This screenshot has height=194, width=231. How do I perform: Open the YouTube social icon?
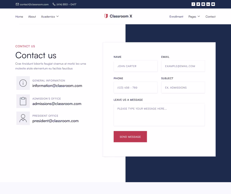(213, 4)
